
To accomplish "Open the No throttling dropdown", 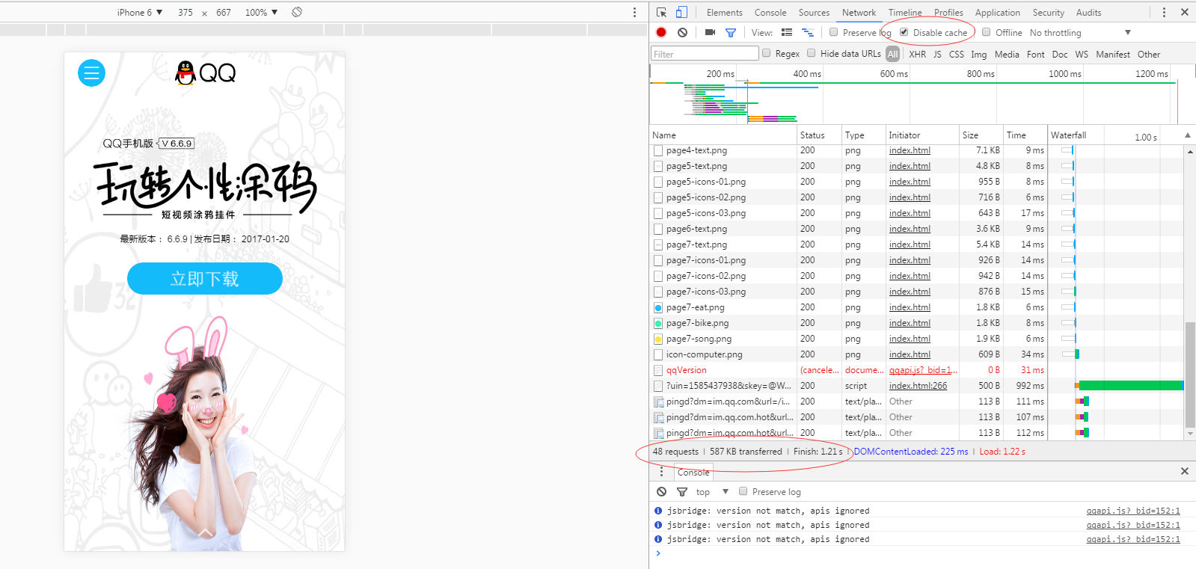I will [x=1080, y=33].
